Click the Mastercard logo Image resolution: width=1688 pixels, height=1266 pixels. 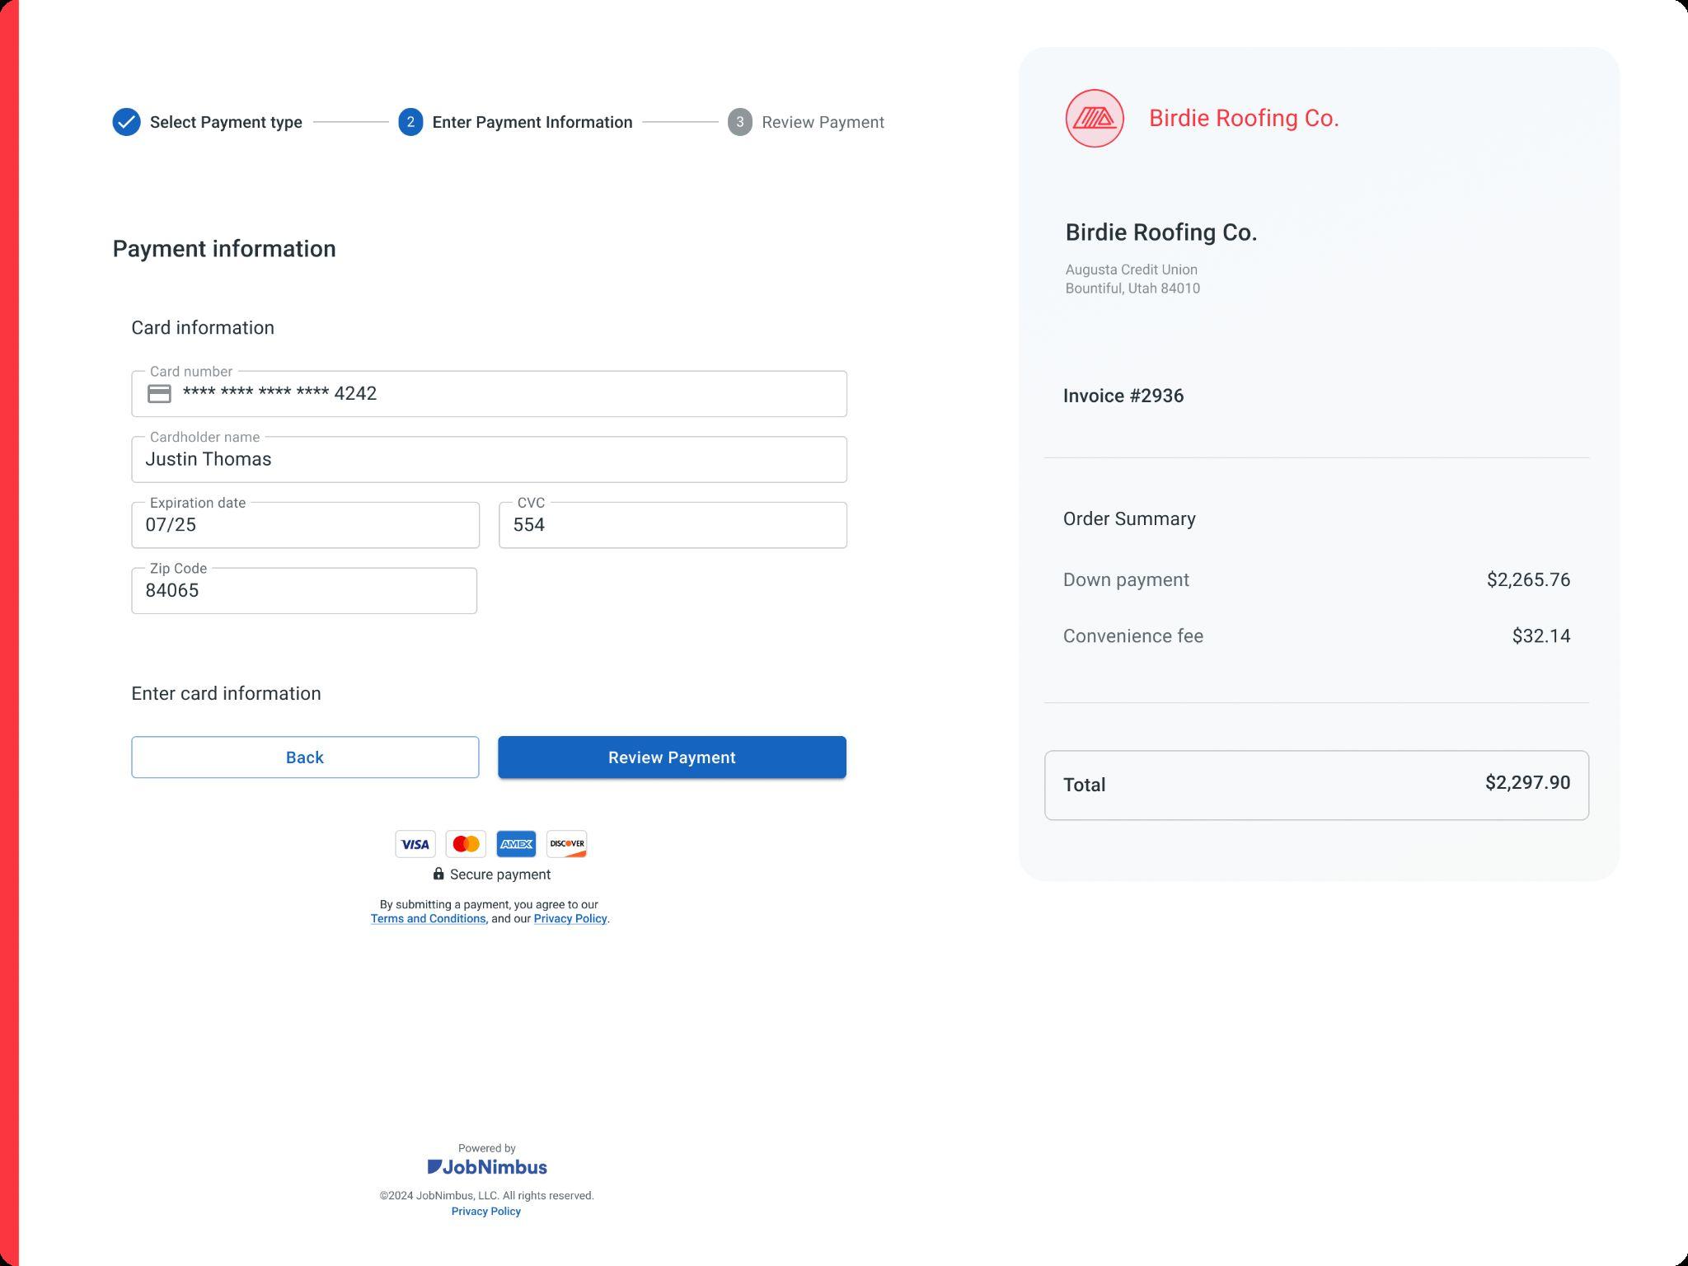click(466, 844)
